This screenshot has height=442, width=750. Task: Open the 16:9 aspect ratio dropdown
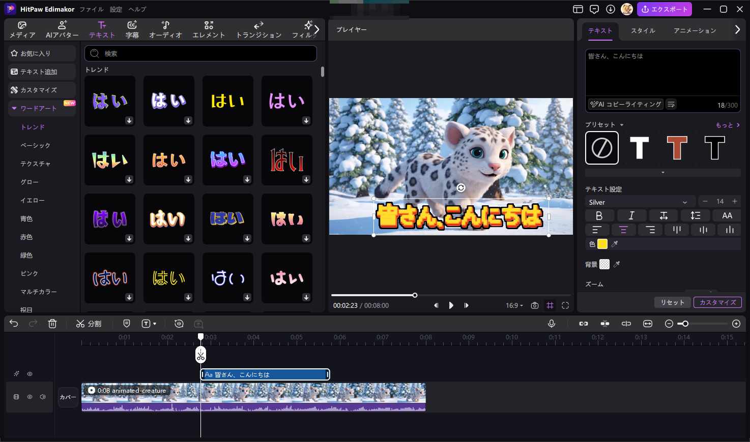coord(514,305)
